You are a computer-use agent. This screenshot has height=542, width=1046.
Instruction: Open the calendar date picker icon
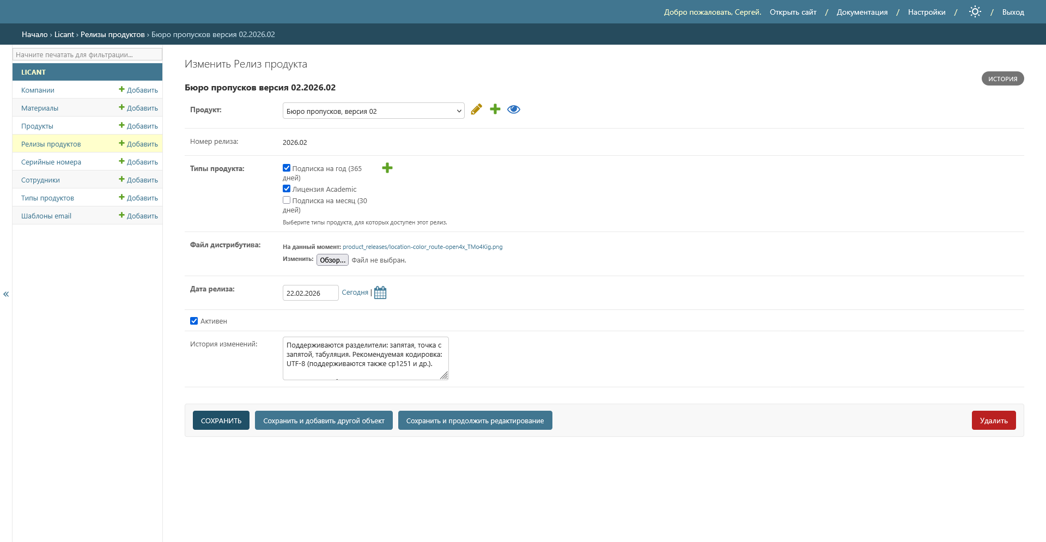(380, 293)
